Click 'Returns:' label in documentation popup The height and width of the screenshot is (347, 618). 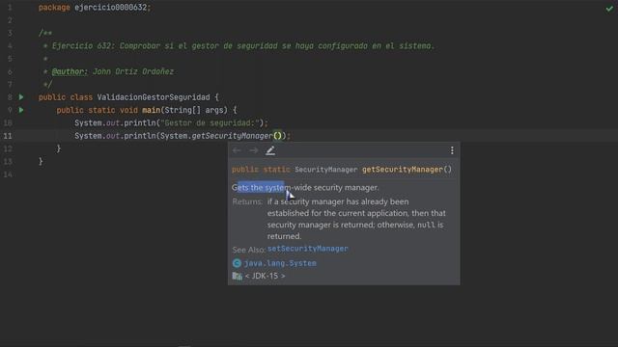click(247, 201)
